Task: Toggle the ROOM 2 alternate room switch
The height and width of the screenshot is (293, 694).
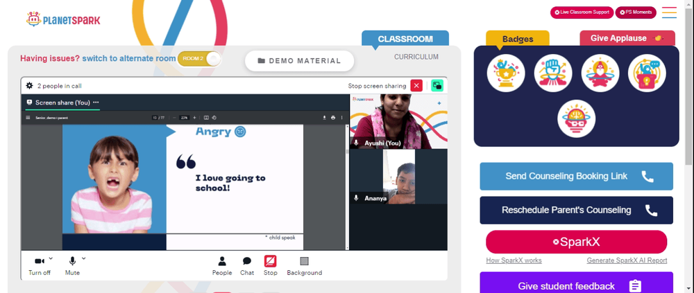Action: tap(199, 59)
